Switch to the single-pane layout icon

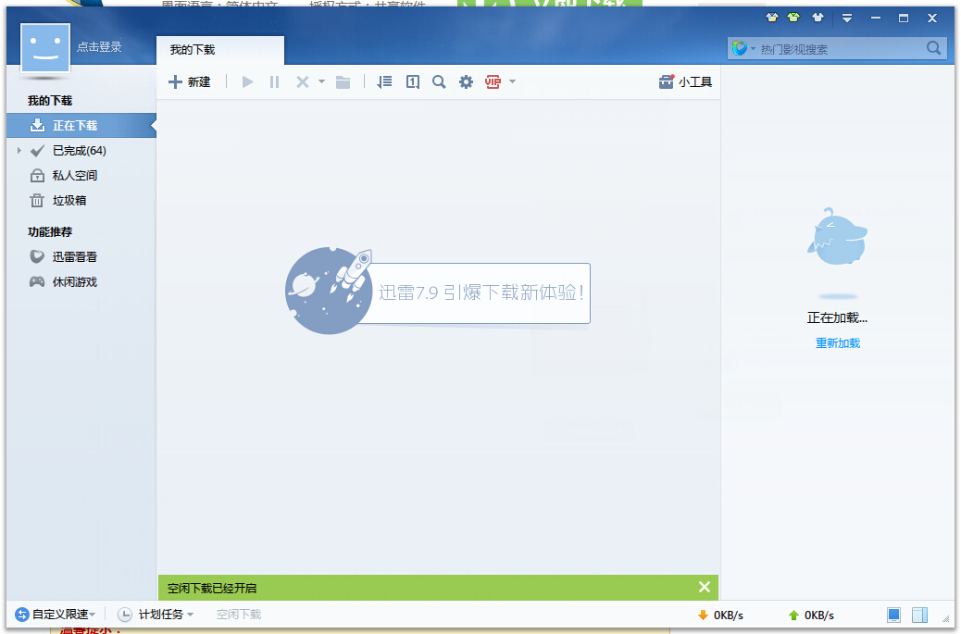coord(894,615)
